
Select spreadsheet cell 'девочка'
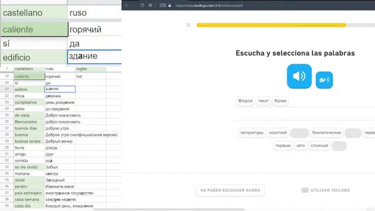pos(60,96)
